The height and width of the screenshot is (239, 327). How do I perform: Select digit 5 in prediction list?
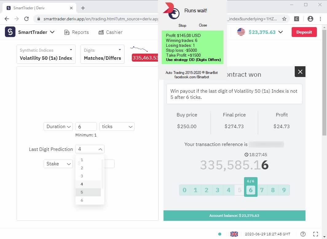point(88,192)
